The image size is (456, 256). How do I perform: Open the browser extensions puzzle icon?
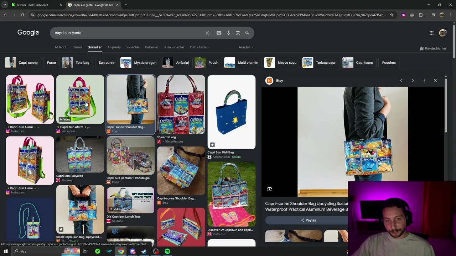[421, 15]
